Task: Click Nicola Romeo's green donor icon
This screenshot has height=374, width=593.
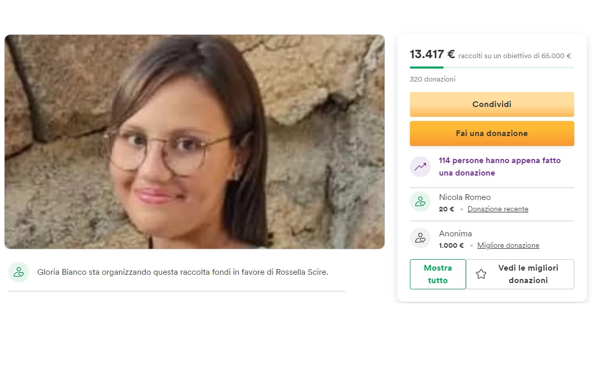Action: [420, 202]
